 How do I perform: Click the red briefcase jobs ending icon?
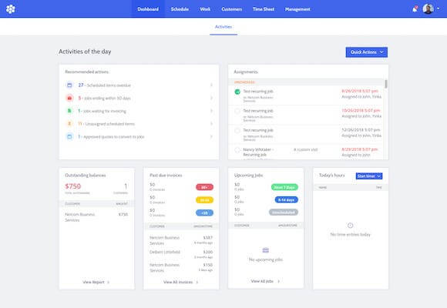(x=69, y=98)
